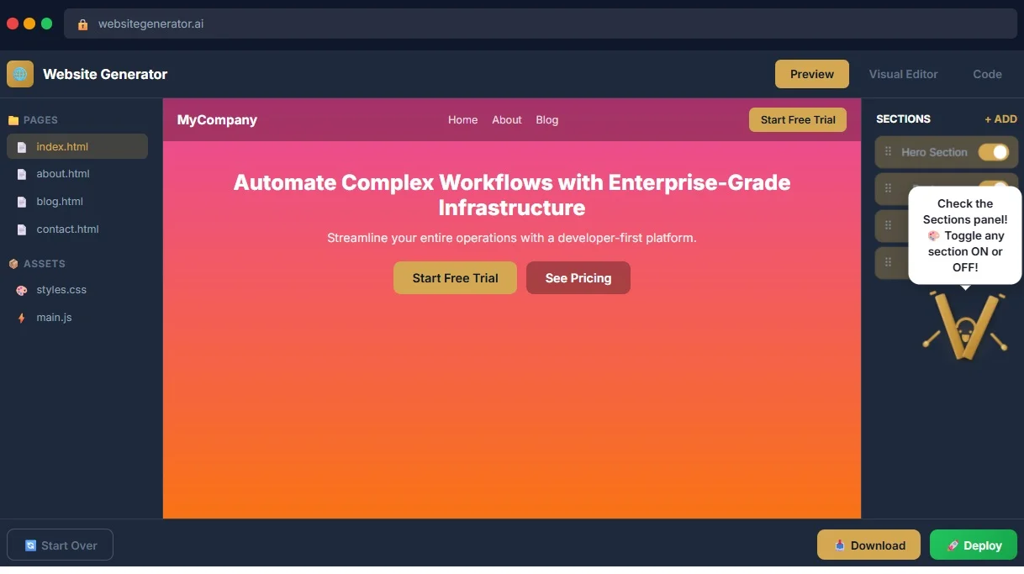Click the websitegenerator.ai address bar
This screenshot has width=1024, height=574.
tap(151, 24)
